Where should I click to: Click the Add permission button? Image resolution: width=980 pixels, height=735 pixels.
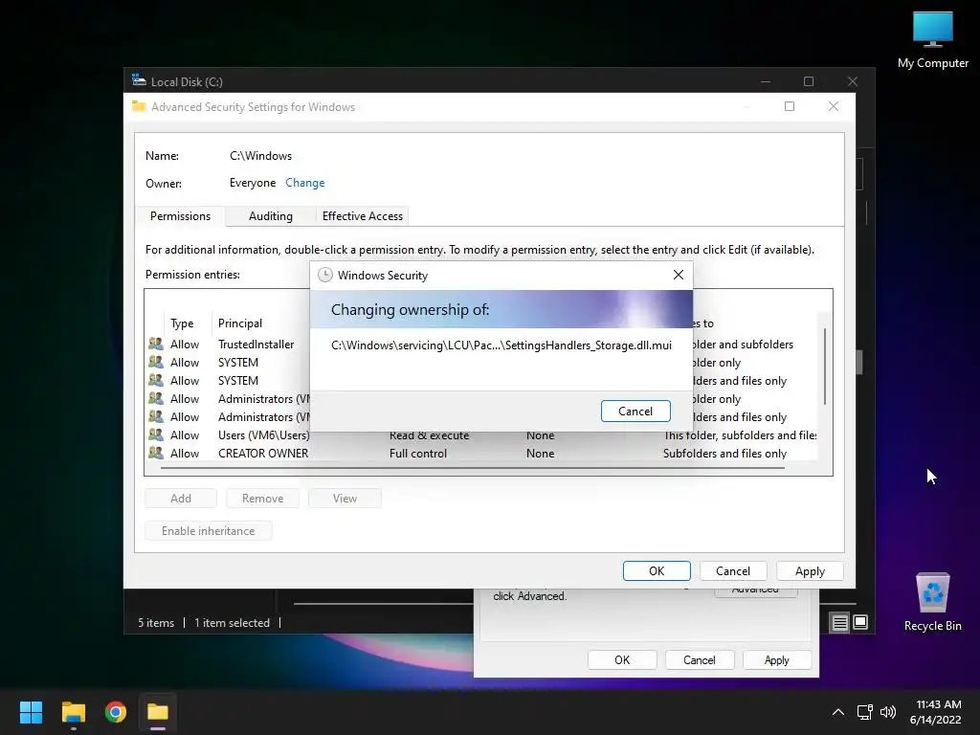coord(181,498)
